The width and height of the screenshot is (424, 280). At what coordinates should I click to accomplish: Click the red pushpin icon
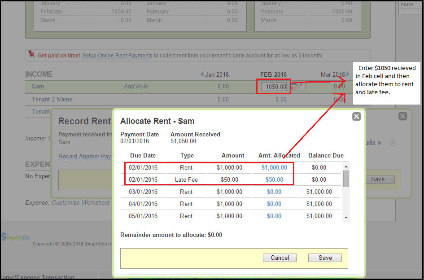click(x=31, y=54)
